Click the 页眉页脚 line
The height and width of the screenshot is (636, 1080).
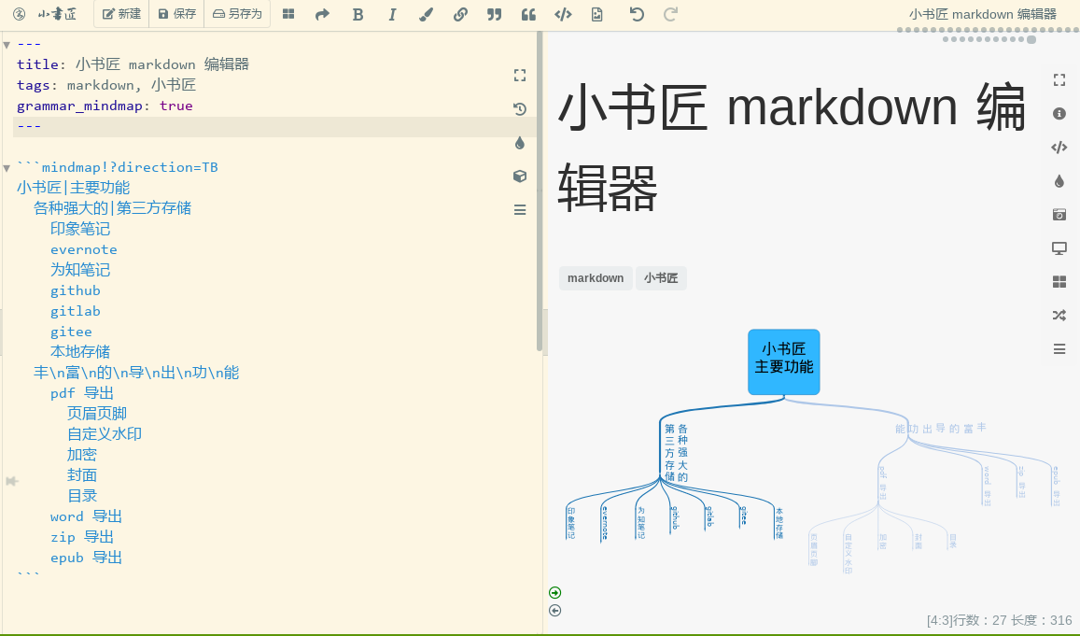tap(97, 414)
